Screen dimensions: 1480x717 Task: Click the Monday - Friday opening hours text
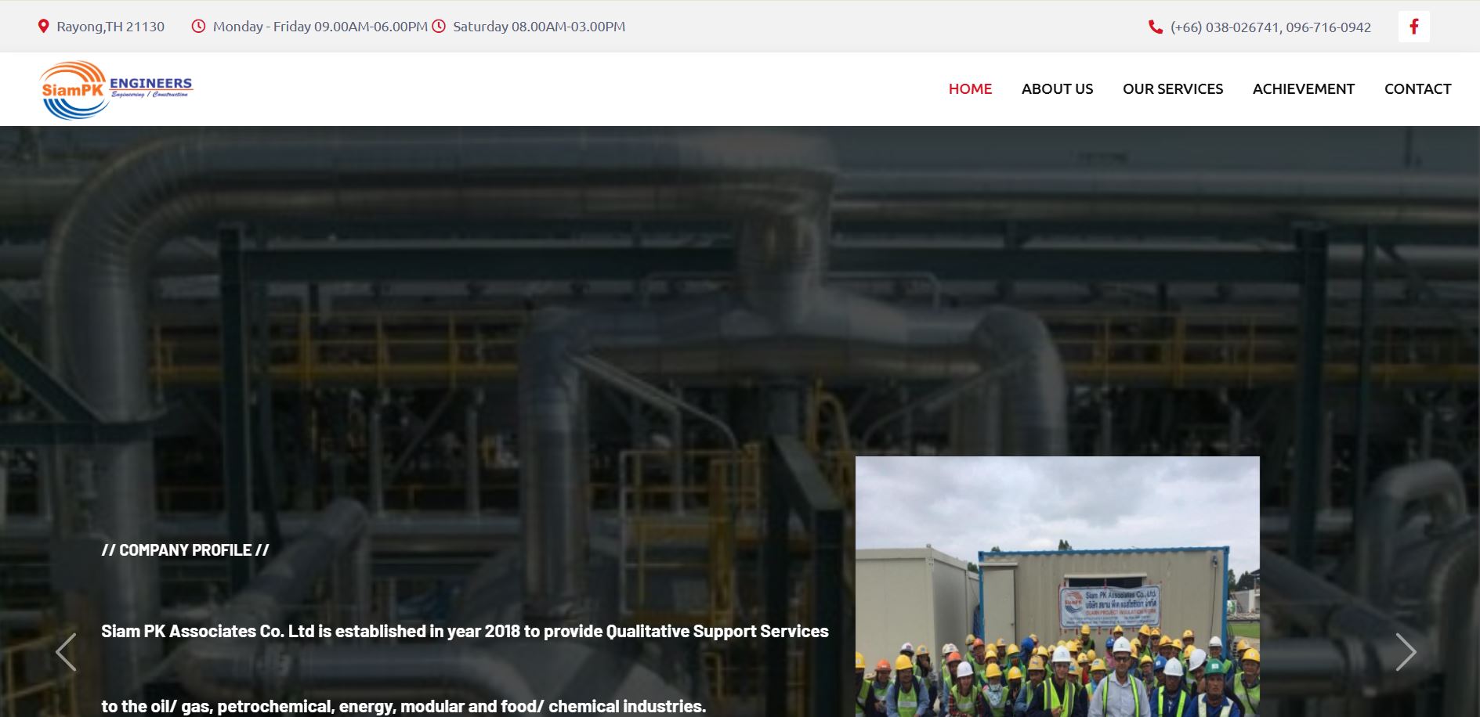[320, 27]
